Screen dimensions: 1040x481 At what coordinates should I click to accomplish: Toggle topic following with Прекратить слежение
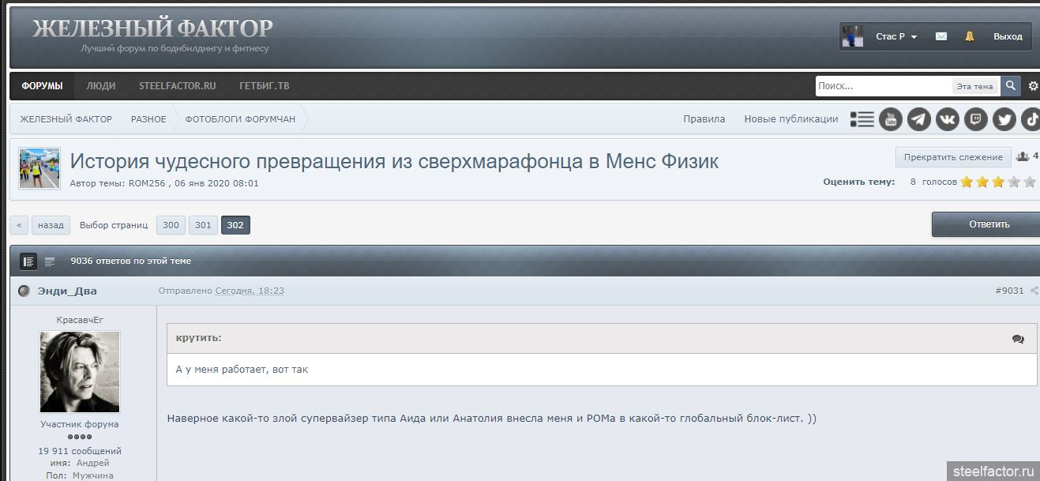[952, 157]
